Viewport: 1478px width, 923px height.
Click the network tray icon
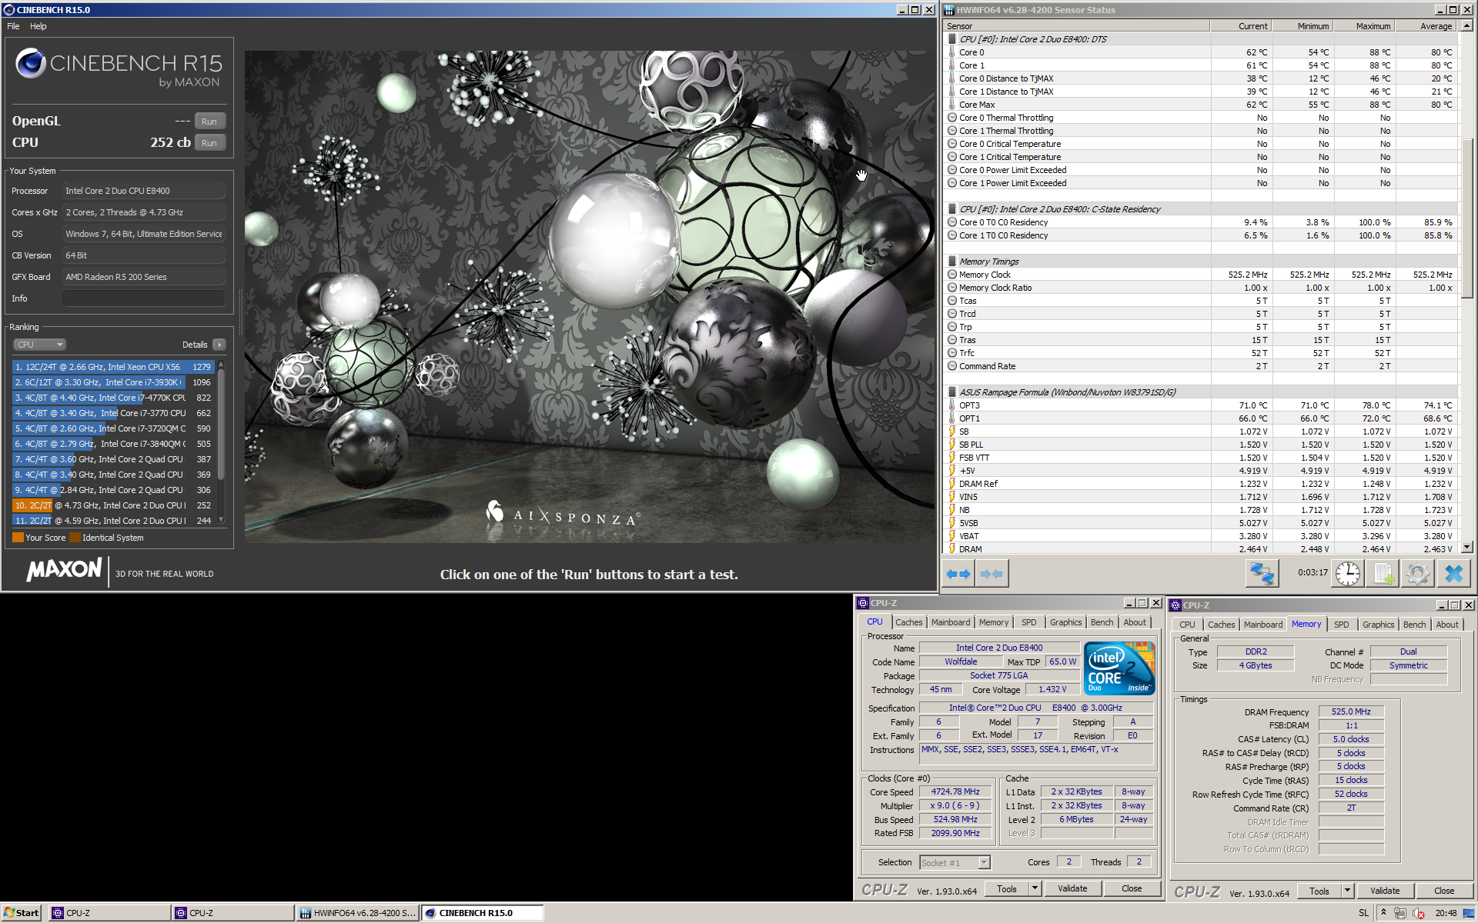pos(1400,913)
